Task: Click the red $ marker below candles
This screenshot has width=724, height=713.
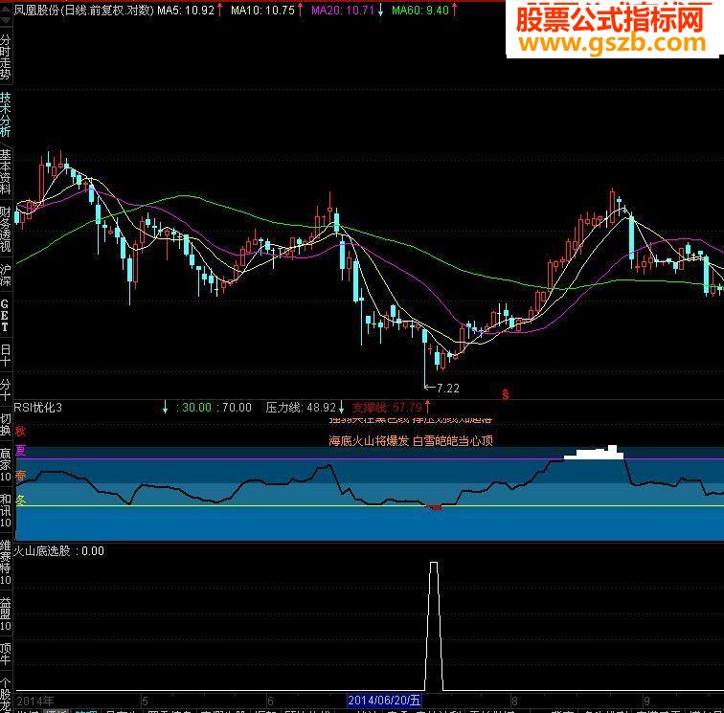Action: click(x=506, y=394)
